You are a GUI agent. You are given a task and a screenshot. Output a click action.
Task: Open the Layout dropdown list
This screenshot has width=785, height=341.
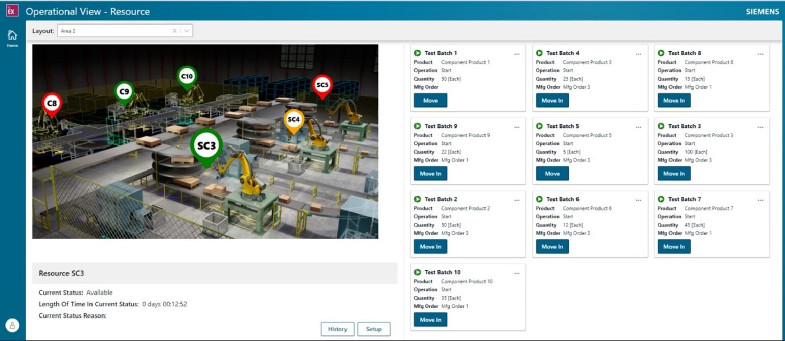[x=186, y=31]
